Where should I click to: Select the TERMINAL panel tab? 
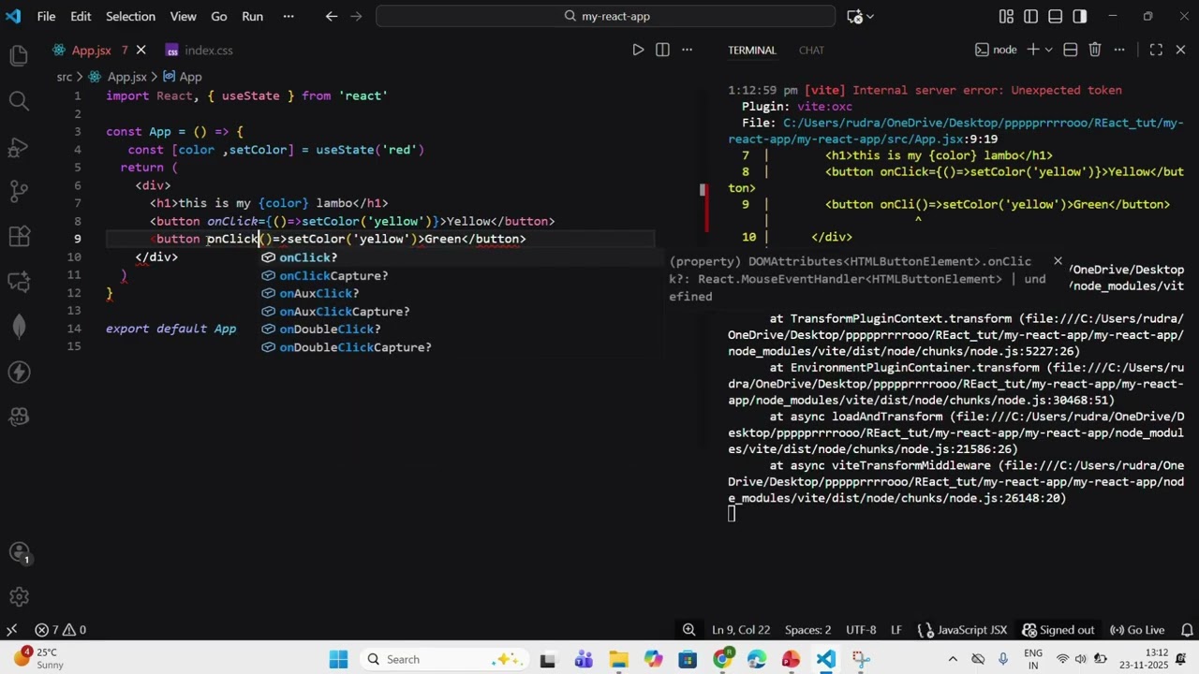(751, 50)
